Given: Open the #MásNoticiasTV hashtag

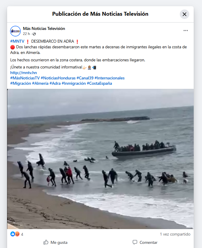Looking at the screenshot, I should click(25, 78).
